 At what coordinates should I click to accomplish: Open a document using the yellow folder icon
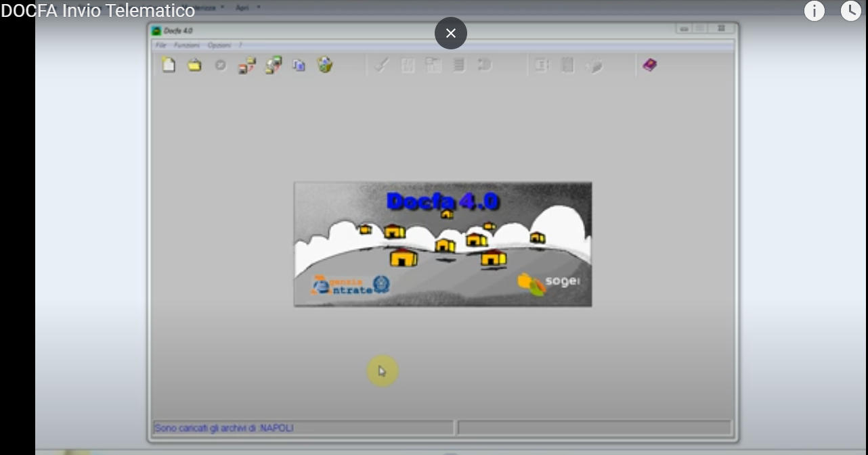(x=194, y=66)
